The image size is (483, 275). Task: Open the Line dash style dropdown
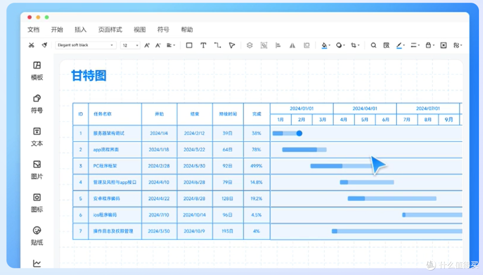tap(415, 45)
